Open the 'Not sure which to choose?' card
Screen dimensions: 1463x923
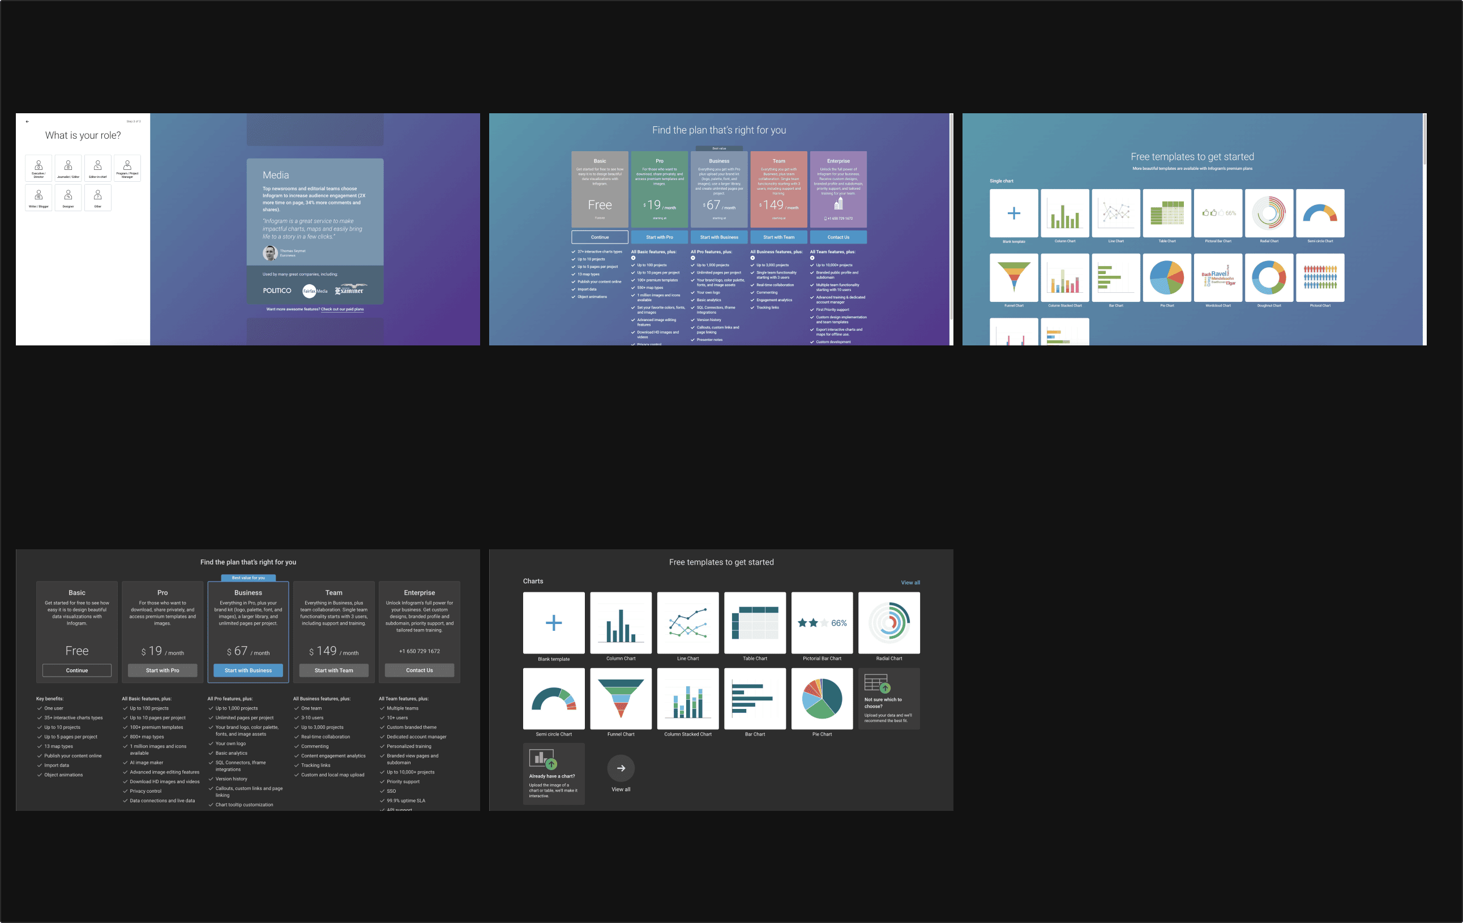point(889,699)
